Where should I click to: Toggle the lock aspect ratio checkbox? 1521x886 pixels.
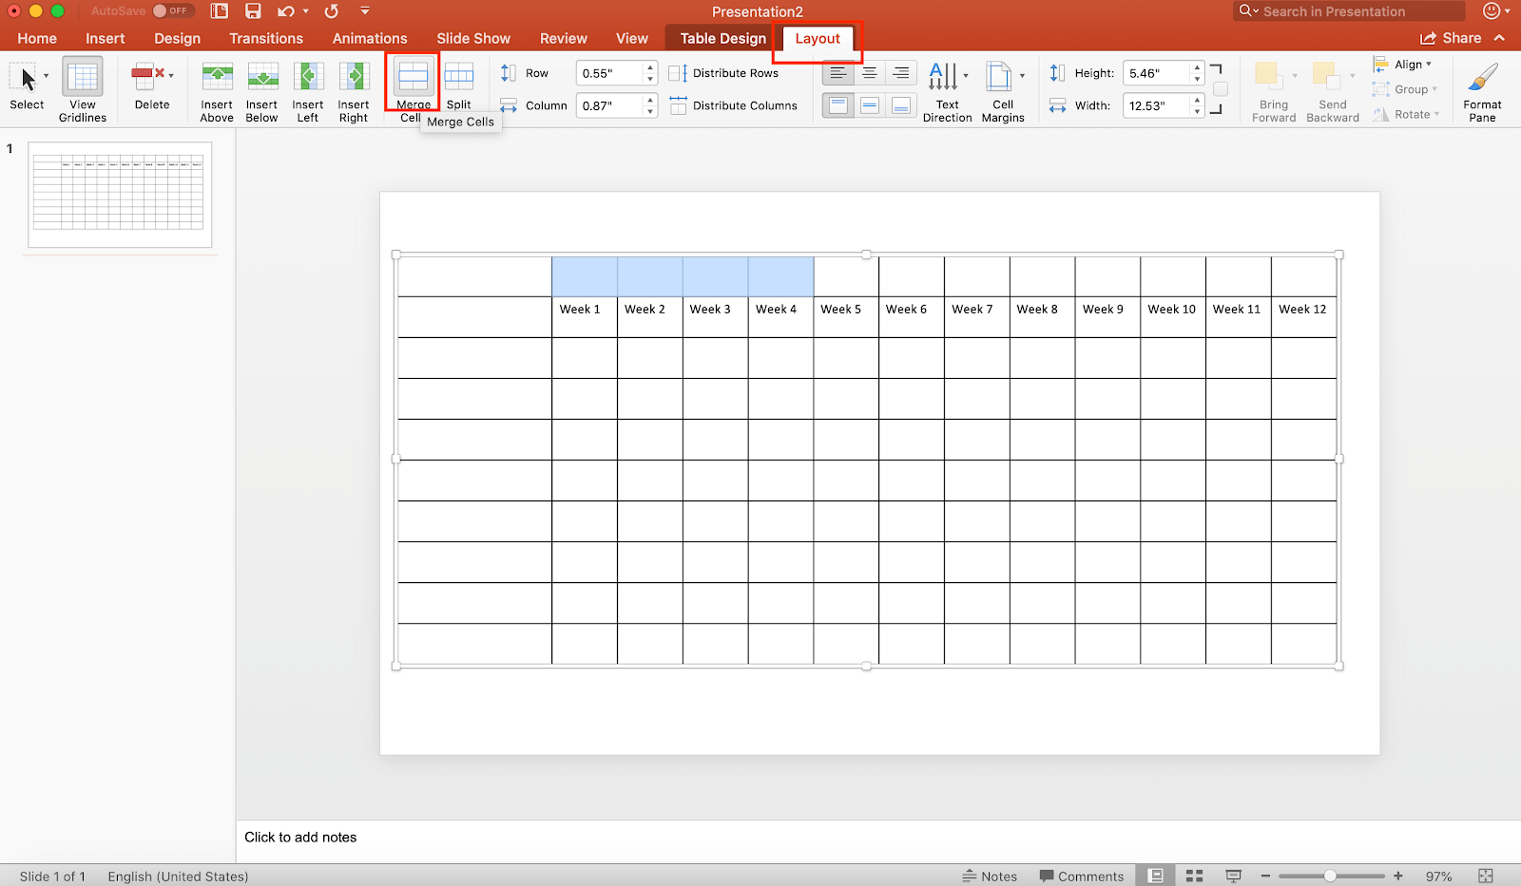click(1221, 89)
